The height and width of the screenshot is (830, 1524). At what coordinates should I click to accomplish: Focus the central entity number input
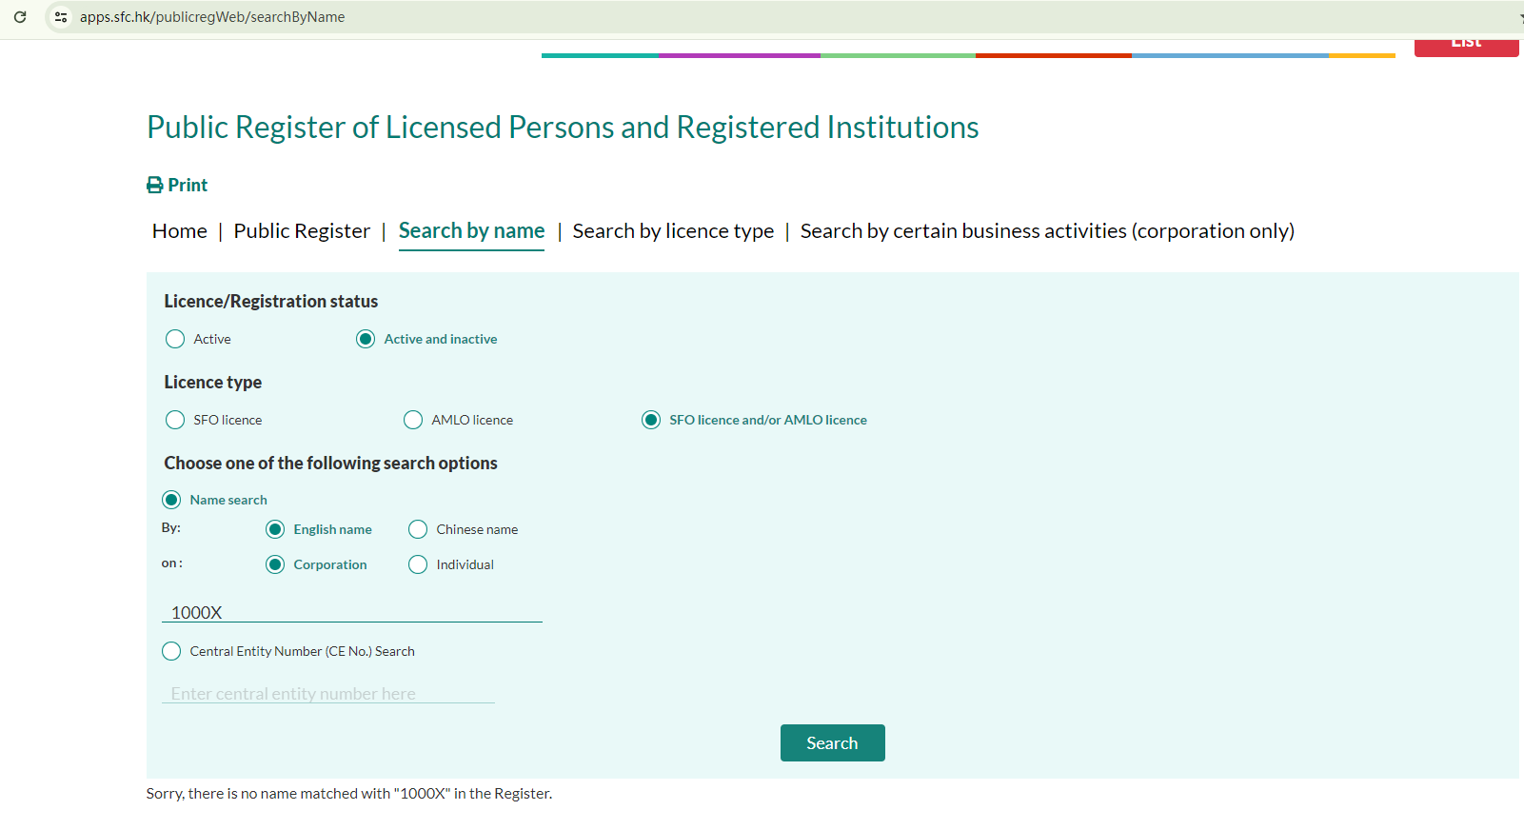328,694
